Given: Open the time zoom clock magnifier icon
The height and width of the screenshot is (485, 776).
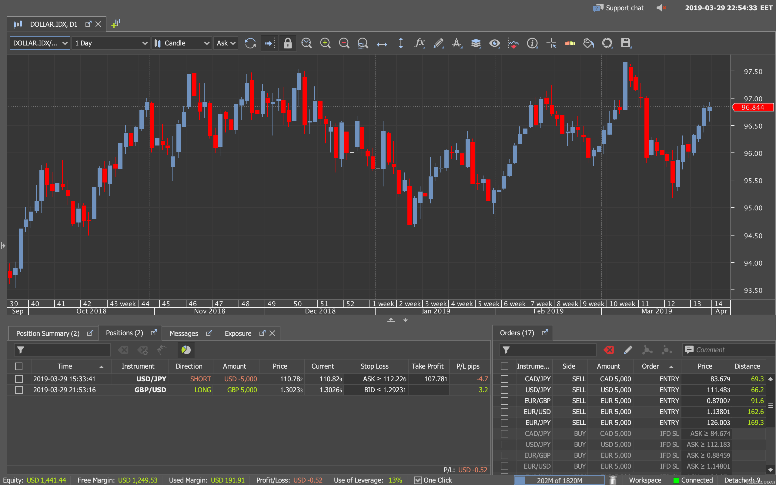Looking at the screenshot, I should (306, 43).
